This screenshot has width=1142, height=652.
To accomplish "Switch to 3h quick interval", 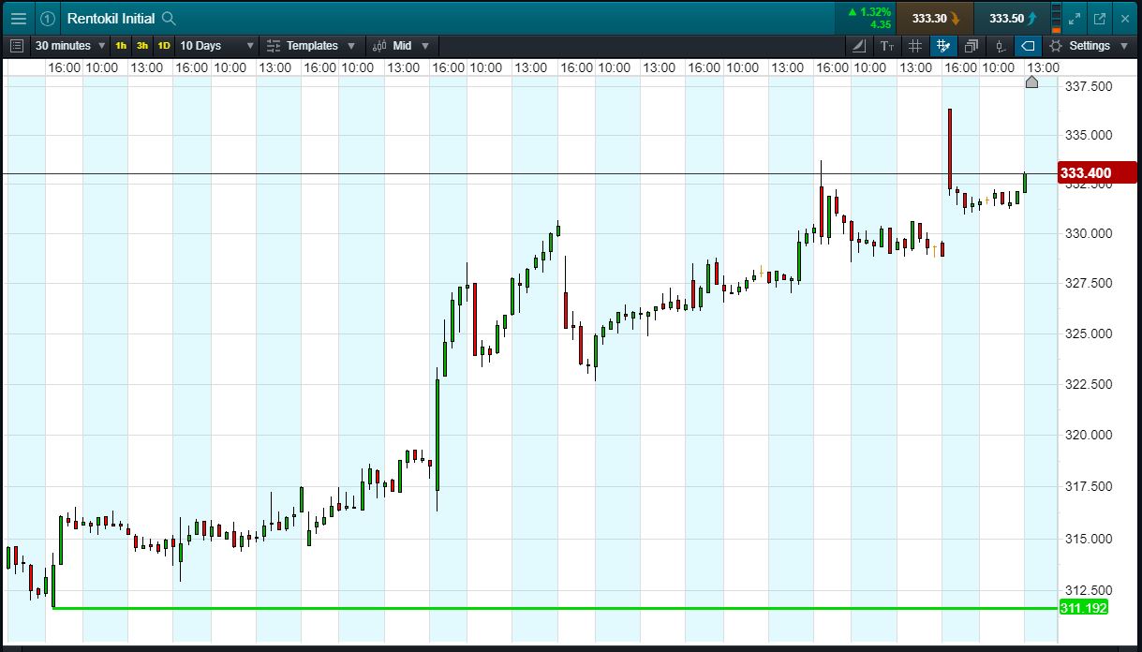I will tap(142, 45).
